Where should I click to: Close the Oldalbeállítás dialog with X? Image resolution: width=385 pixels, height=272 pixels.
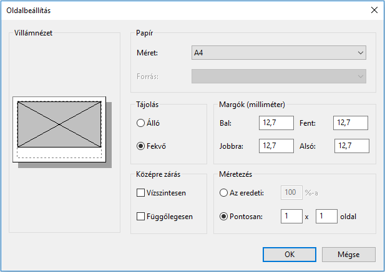click(374, 10)
